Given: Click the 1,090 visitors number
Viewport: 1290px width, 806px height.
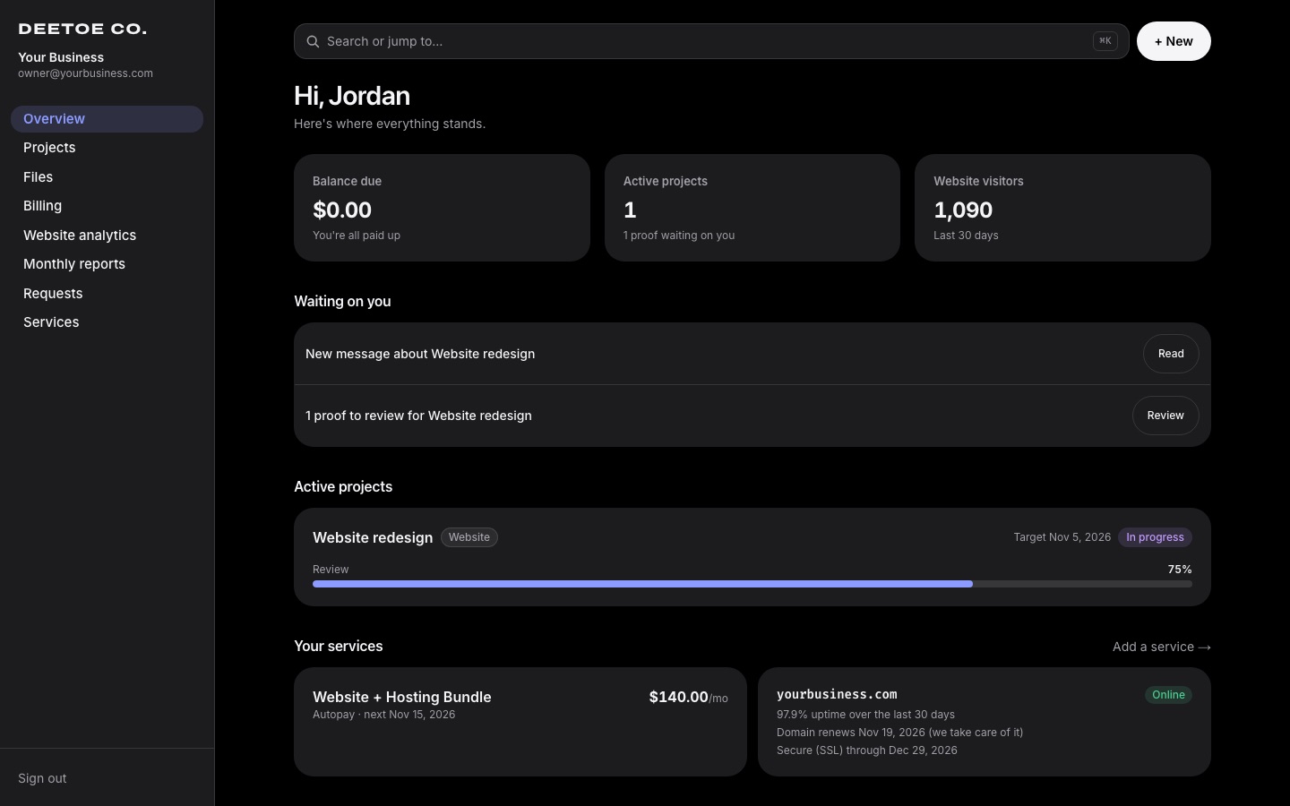Looking at the screenshot, I should point(963,210).
